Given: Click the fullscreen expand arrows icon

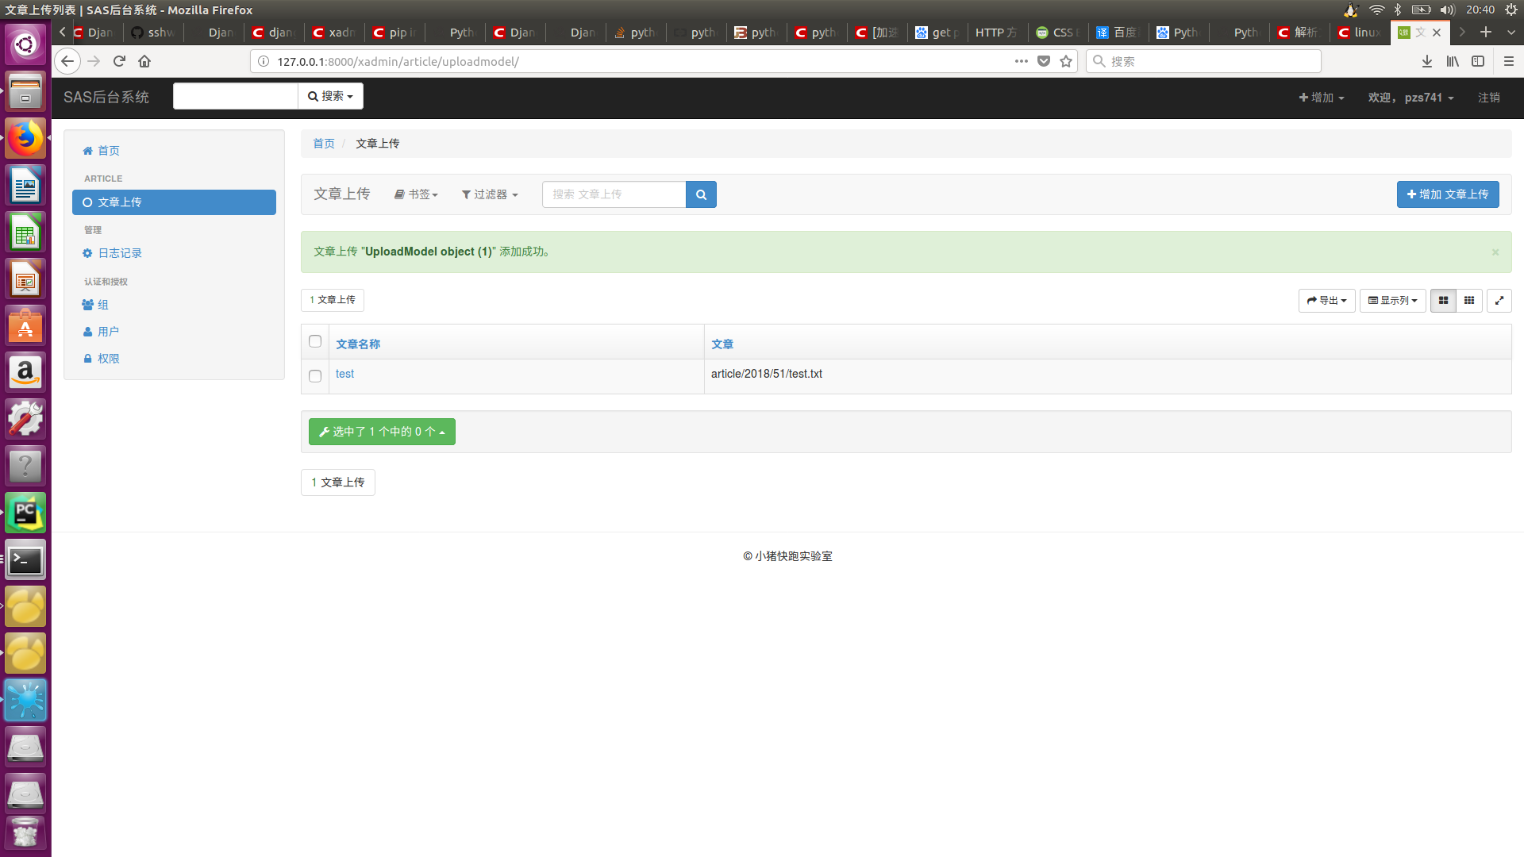Looking at the screenshot, I should point(1499,301).
